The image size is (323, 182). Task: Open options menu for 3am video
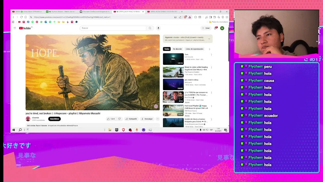click(211, 55)
